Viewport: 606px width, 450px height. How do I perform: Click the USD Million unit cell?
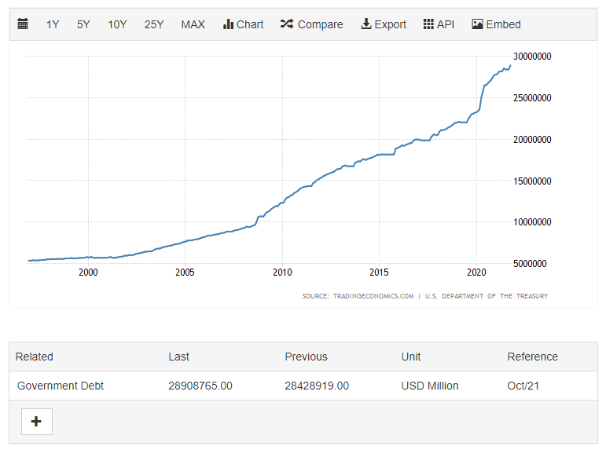tap(430, 386)
